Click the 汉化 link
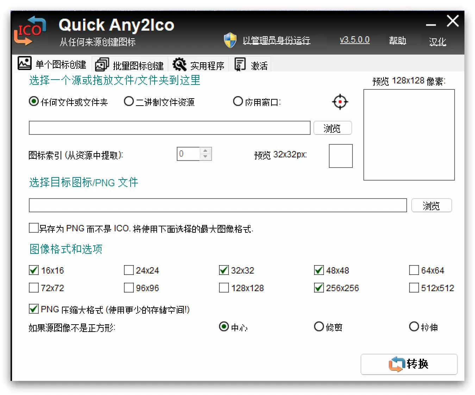Screen dimensions: 475x395 point(438,42)
